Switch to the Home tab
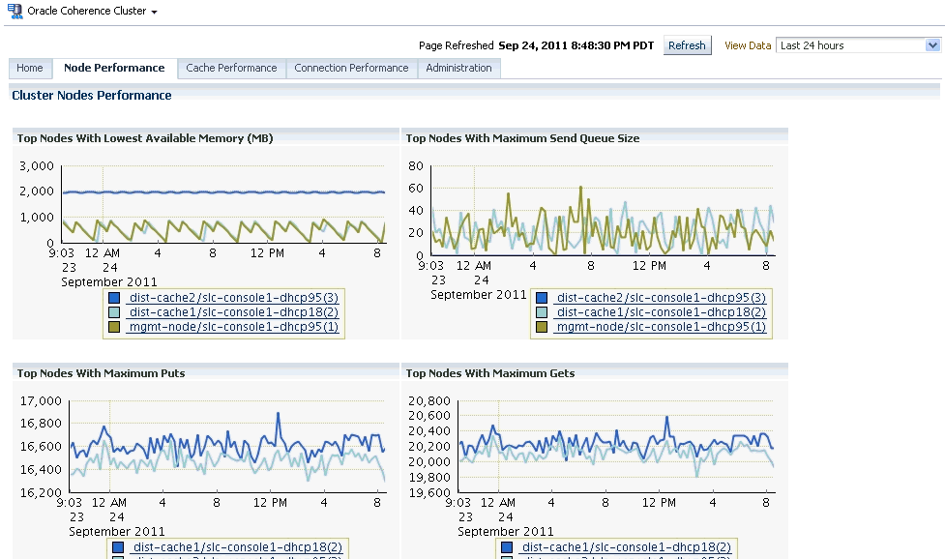 30,68
